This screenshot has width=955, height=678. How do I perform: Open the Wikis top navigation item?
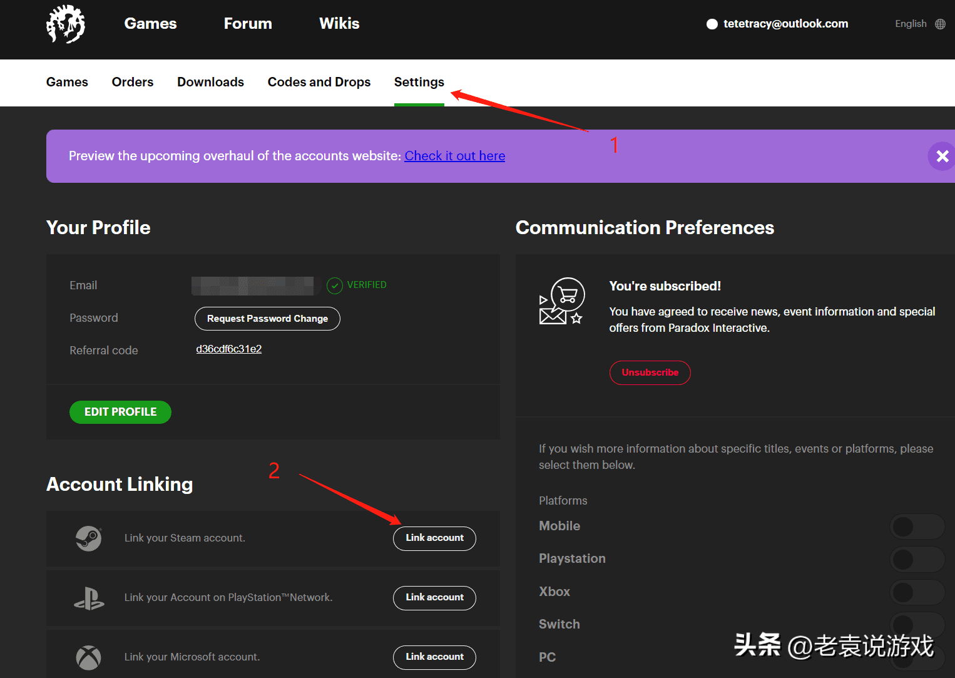339,24
